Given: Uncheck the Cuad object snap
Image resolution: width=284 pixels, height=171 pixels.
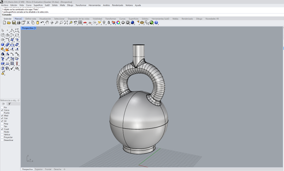Looking at the screenshot, I should click(2, 129).
